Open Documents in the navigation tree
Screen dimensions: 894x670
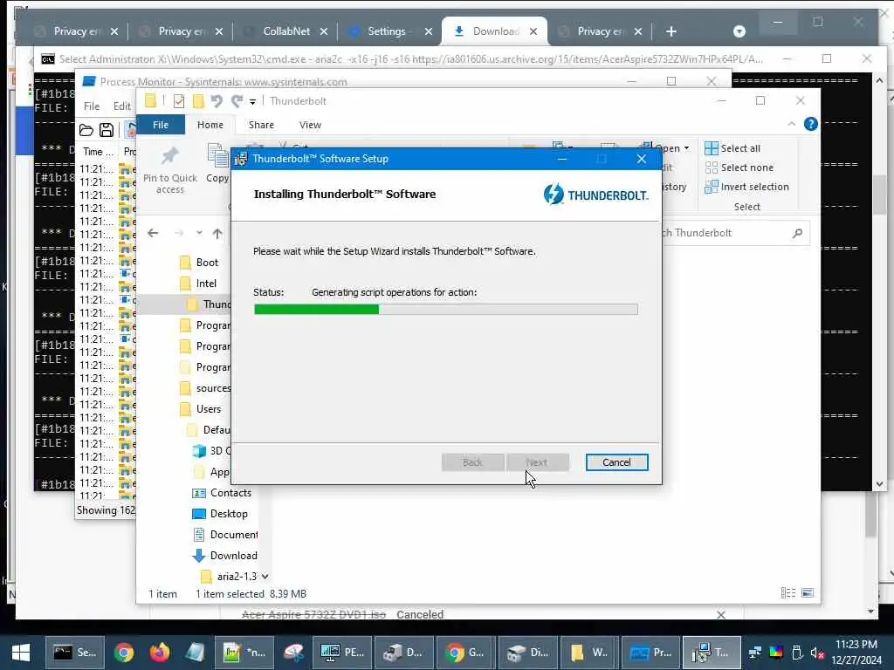225,535
